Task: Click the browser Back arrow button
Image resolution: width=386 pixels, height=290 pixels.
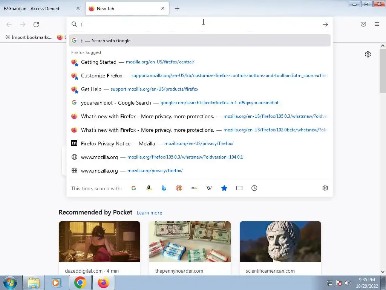Action: pos(9,25)
